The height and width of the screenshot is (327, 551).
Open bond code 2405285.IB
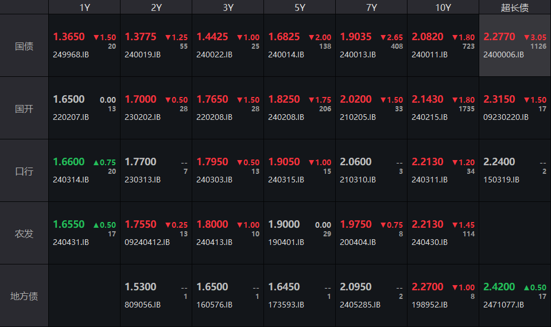point(360,305)
